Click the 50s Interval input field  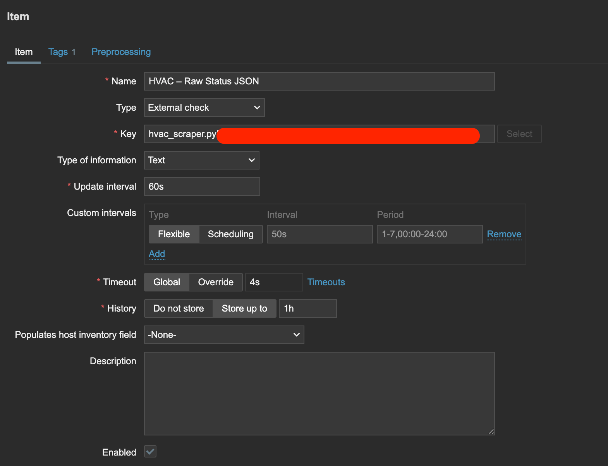pos(319,234)
